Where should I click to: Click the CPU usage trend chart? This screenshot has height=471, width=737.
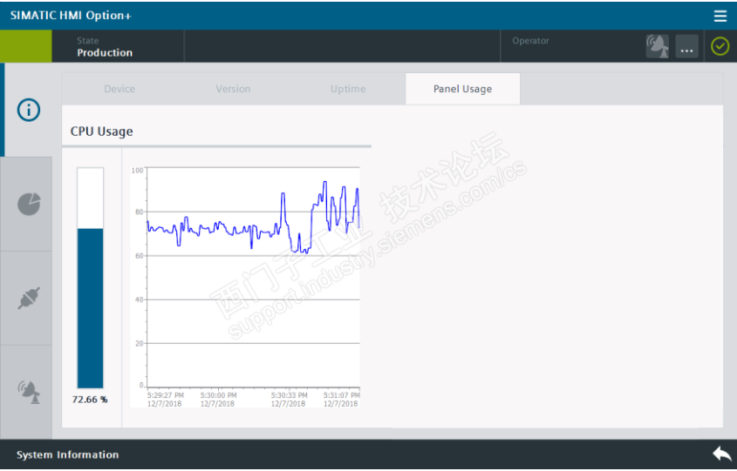(245, 286)
